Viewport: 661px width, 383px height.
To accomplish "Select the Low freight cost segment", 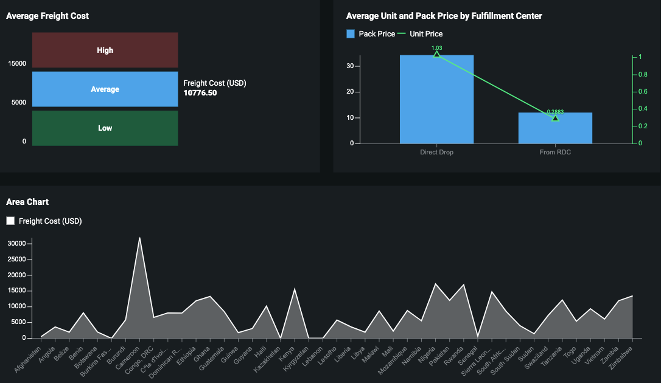I will pyautogui.click(x=105, y=128).
